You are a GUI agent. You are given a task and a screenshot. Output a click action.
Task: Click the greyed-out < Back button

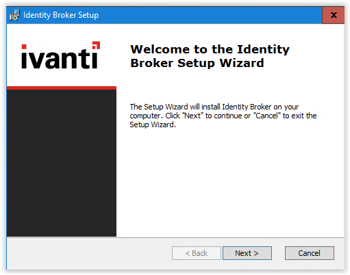197,253
